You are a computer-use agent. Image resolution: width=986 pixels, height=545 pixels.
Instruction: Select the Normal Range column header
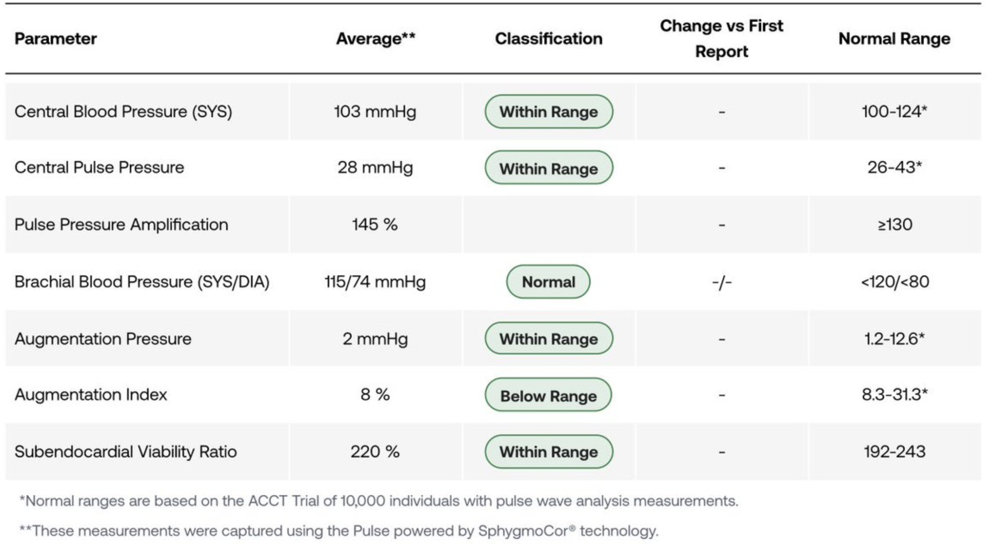coord(895,39)
